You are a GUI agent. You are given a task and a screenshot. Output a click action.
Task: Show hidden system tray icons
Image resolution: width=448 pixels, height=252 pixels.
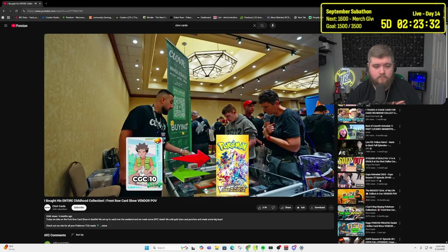[x=415, y=248]
